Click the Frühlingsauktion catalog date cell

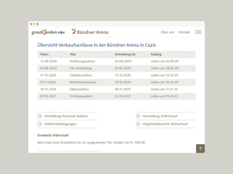[x=164, y=96]
